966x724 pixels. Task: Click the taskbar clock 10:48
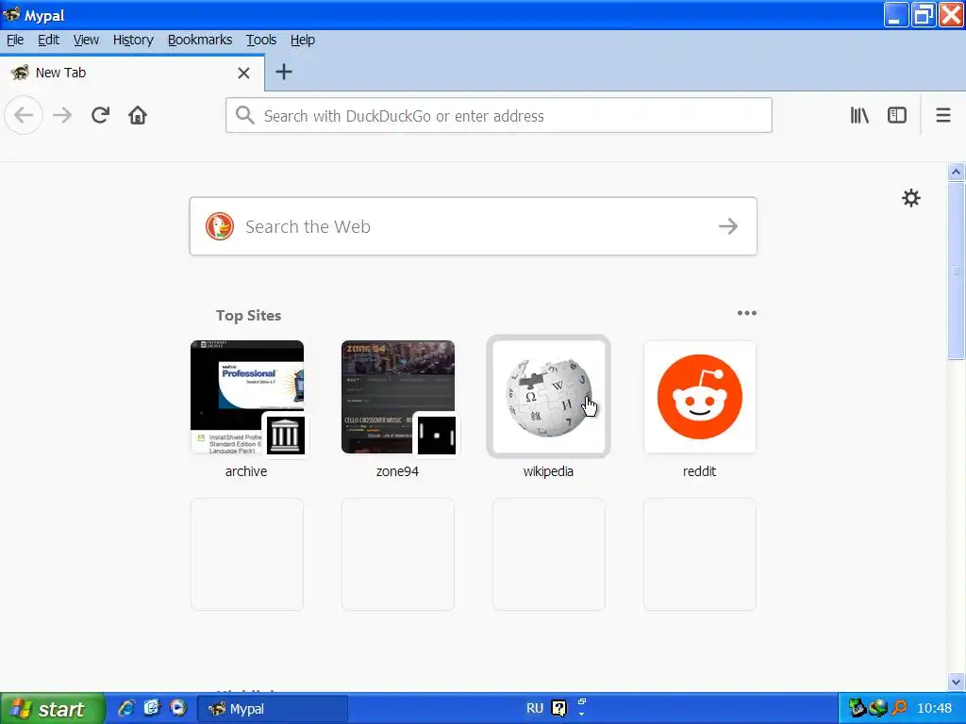click(x=935, y=708)
